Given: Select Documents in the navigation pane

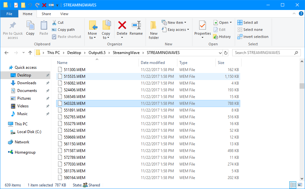Looking at the screenshot, I should [27, 91].
